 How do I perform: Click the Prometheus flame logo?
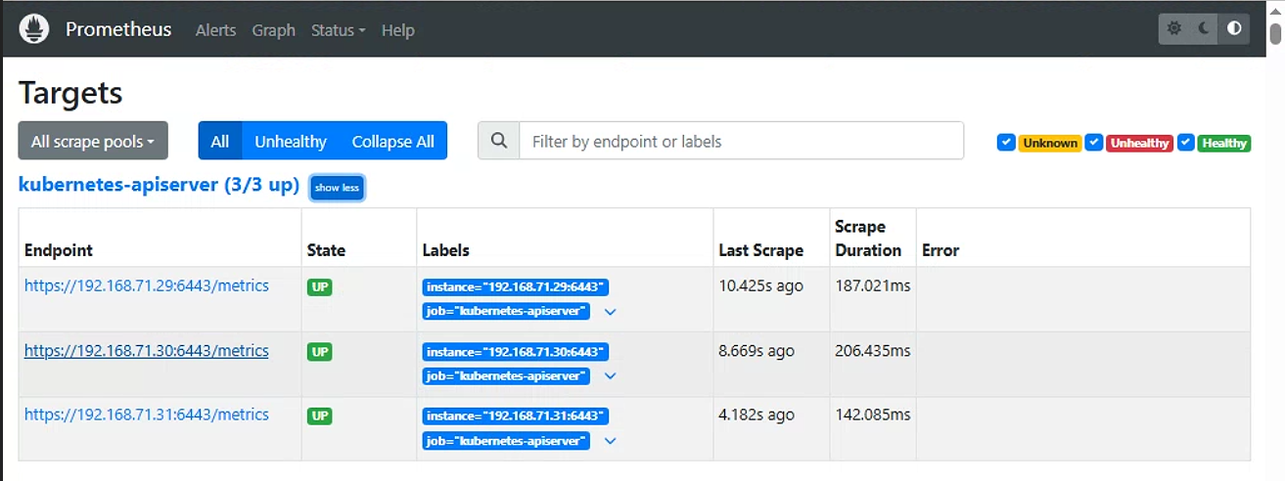pos(34,28)
